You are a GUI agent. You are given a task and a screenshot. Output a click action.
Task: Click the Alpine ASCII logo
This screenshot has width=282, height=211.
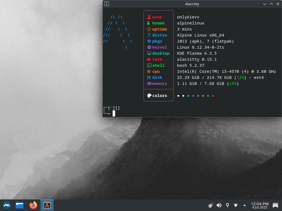(118, 32)
